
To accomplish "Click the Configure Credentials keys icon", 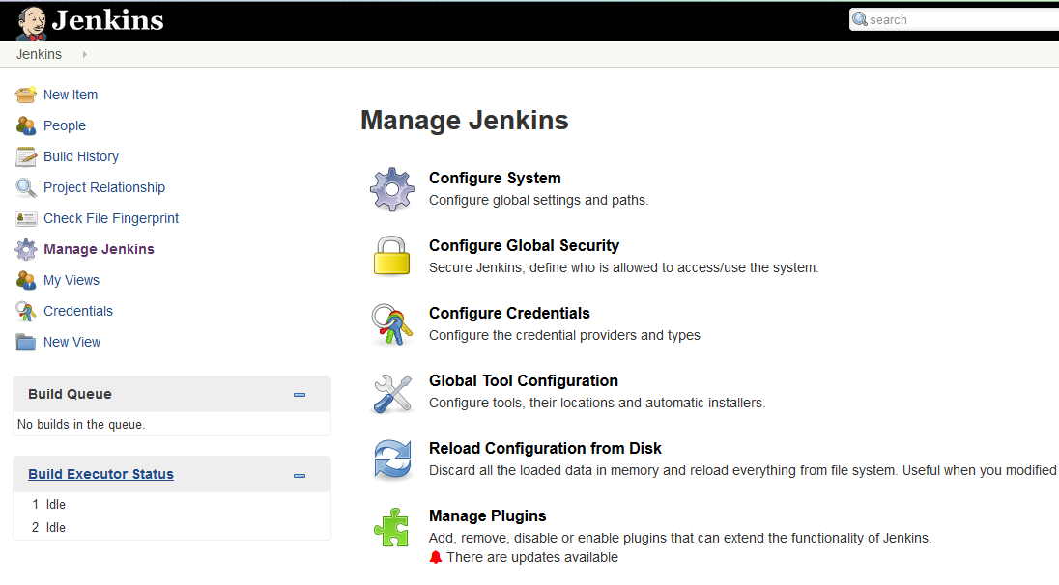I will (391, 323).
